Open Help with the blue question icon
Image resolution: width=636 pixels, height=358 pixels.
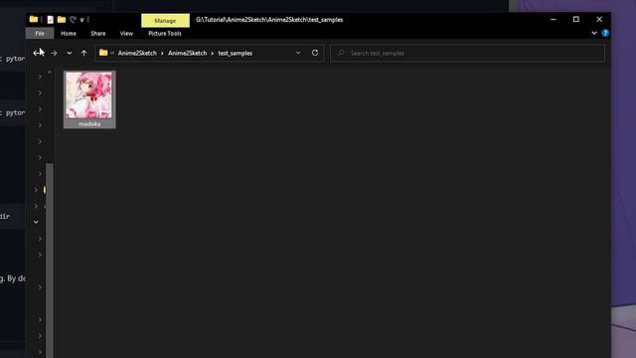[x=605, y=33]
